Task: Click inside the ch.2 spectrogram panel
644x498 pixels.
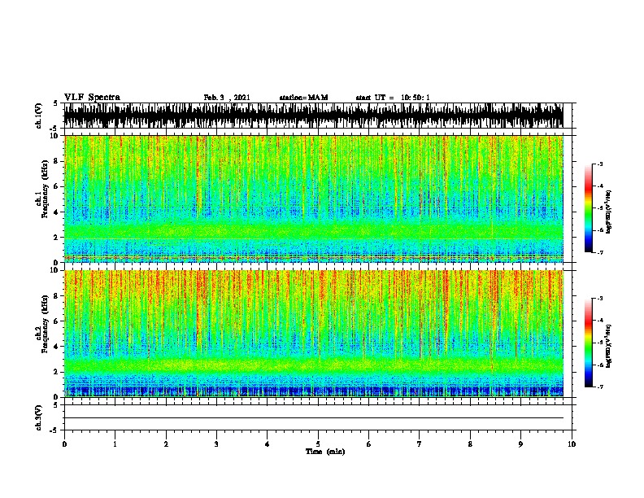Action: pyautogui.click(x=314, y=334)
